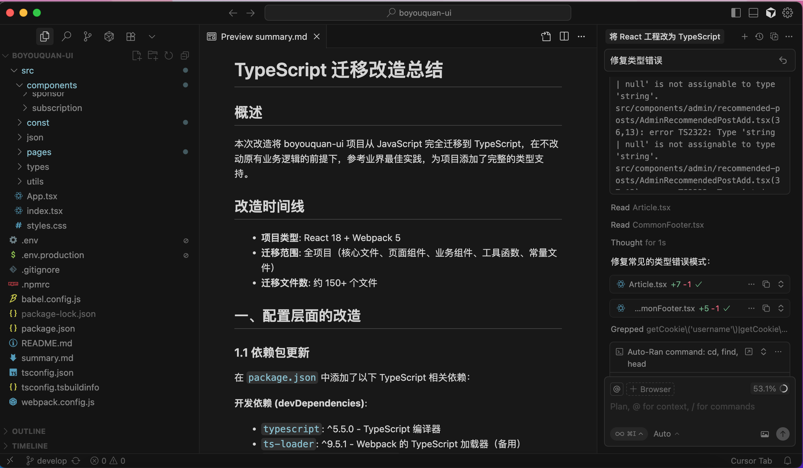The width and height of the screenshot is (803, 468).
Task: Refresh the Explorer file tree
Action: click(168, 55)
